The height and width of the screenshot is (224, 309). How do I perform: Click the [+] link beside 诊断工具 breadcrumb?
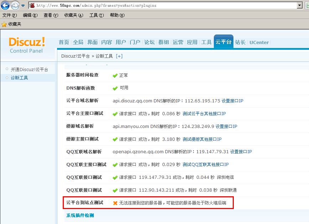pyautogui.click(x=119, y=56)
